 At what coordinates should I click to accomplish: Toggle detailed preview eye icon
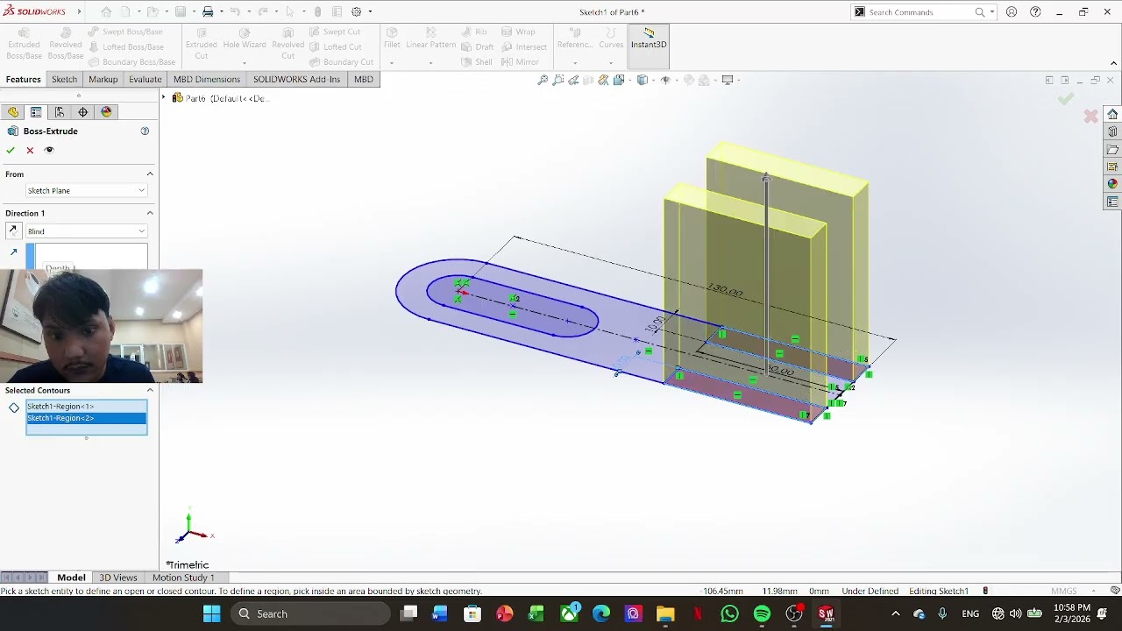[x=49, y=150]
